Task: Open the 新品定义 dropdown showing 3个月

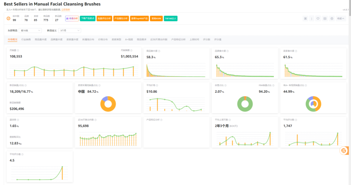Action: (70, 31)
